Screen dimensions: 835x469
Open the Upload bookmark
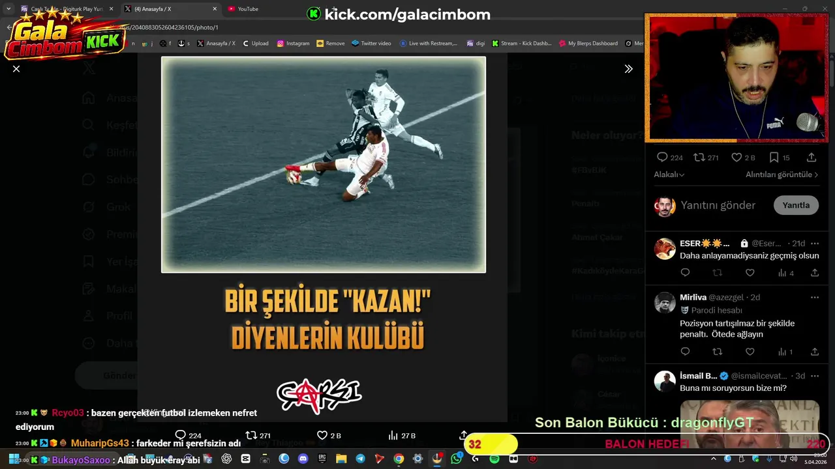click(255, 44)
